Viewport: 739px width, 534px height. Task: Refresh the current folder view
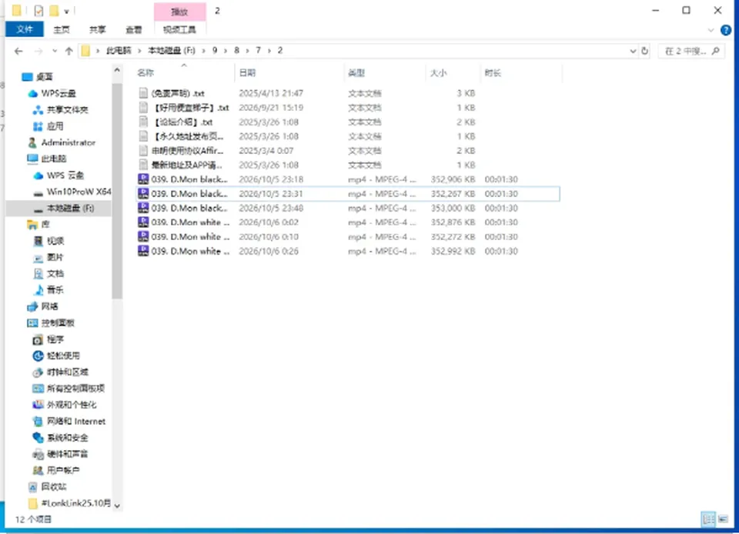click(645, 51)
